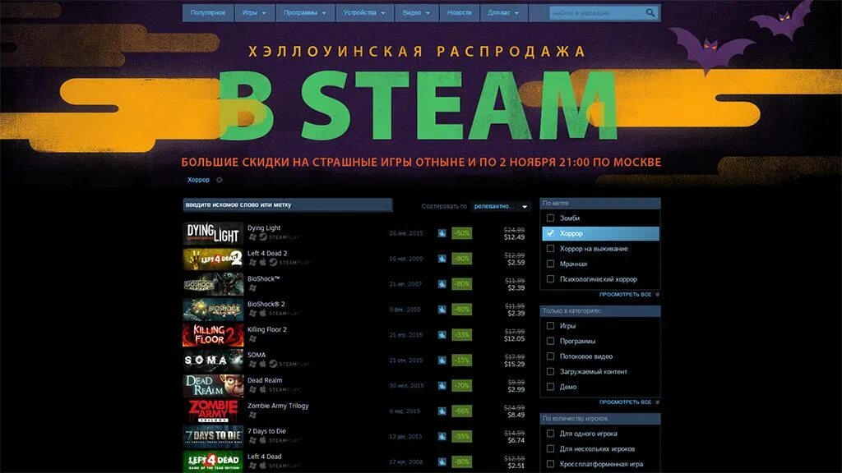Open the sort-by релевантно dropdown
This screenshot has width=842, height=473.
(501, 206)
